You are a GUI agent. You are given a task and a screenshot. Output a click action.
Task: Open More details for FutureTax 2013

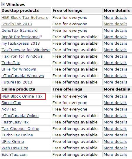(x=115, y=82)
